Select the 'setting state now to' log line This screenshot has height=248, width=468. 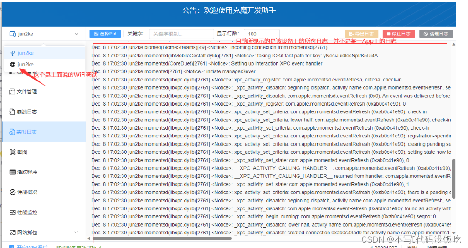[271, 152]
